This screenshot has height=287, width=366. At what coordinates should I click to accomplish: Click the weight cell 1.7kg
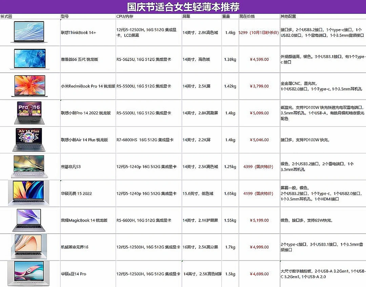point(230,247)
